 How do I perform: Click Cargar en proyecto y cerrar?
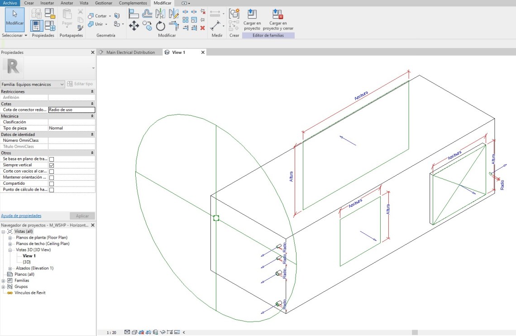(278, 19)
